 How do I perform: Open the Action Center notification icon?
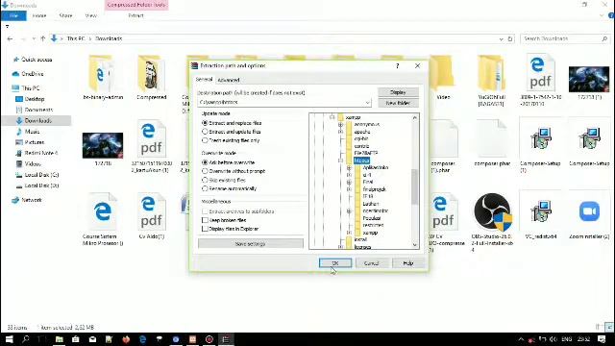602,339
